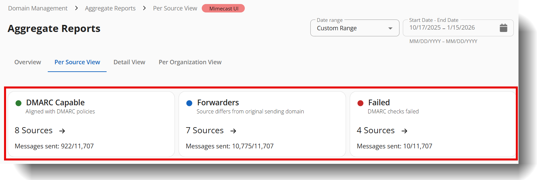Click the red Failed status dot
Image resolution: width=537 pixels, height=180 pixels.
(x=360, y=103)
